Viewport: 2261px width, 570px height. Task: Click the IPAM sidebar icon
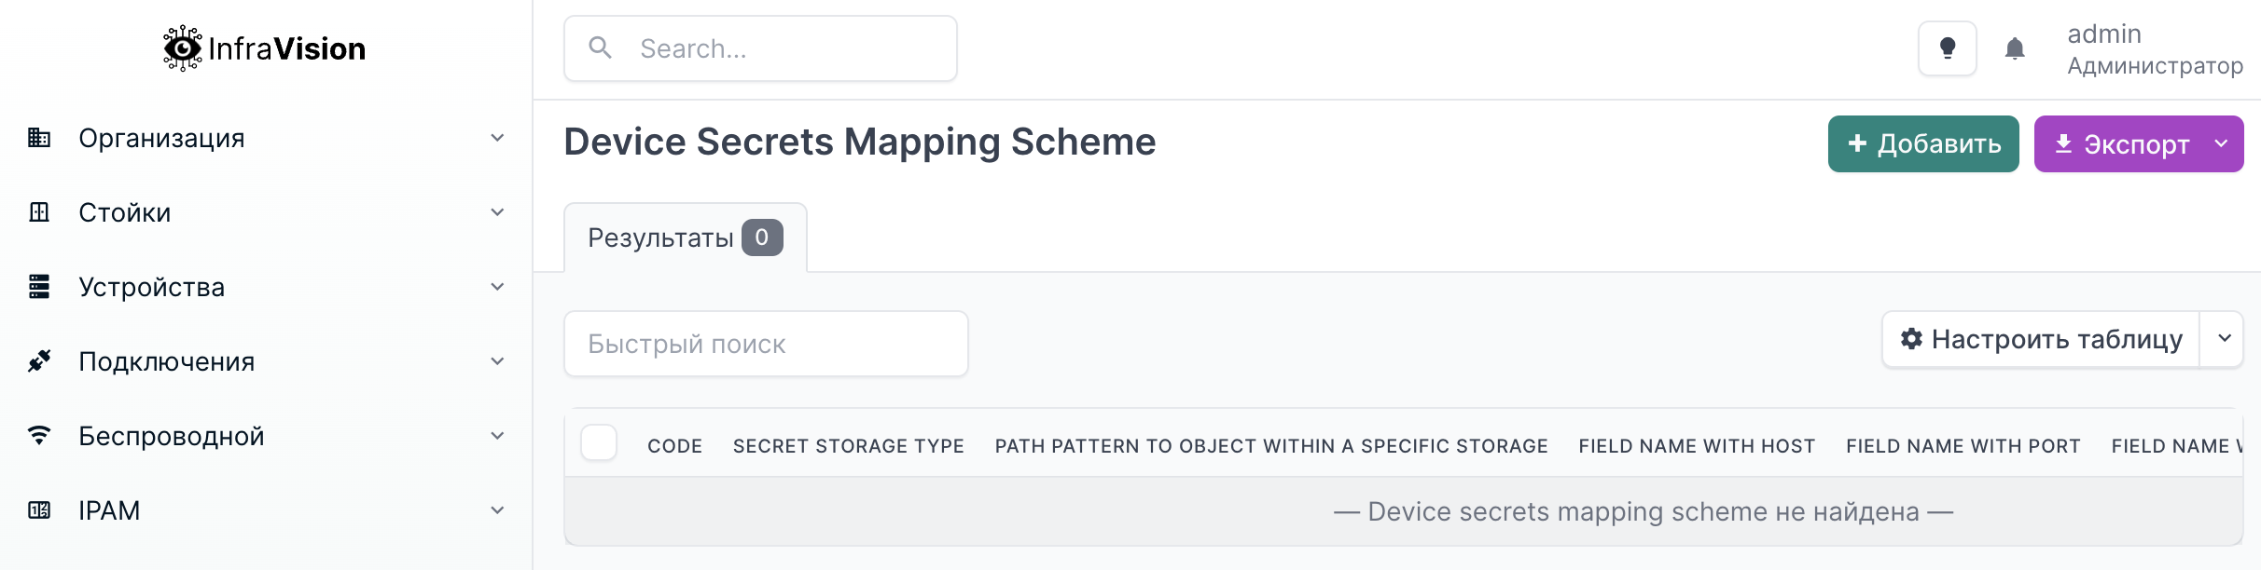click(39, 510)
